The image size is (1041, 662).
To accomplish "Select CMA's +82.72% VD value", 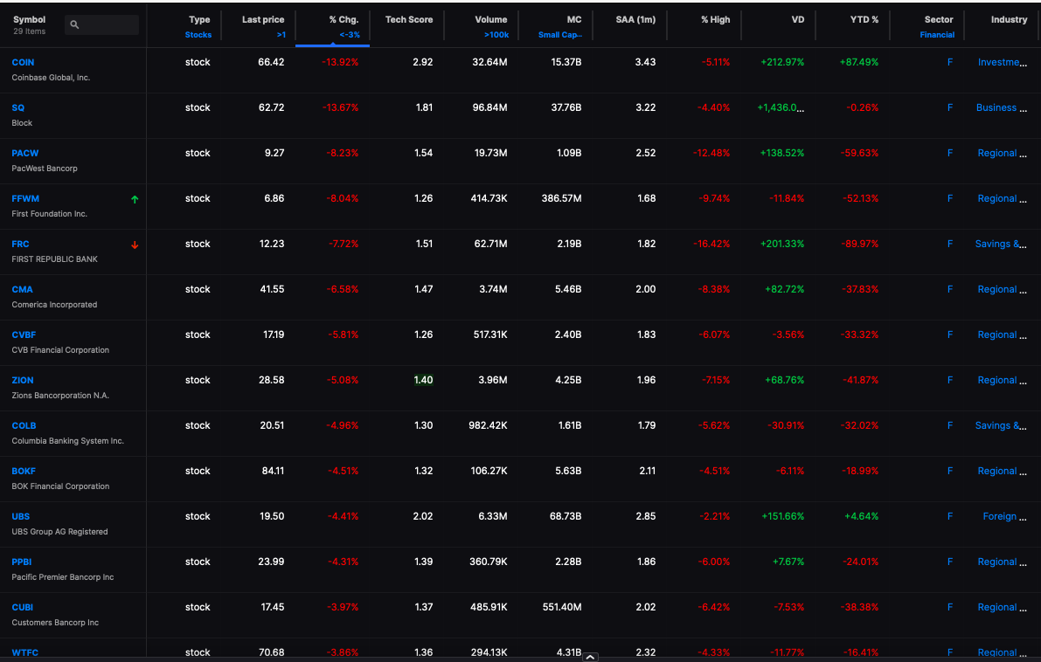I will pos(784,289).
